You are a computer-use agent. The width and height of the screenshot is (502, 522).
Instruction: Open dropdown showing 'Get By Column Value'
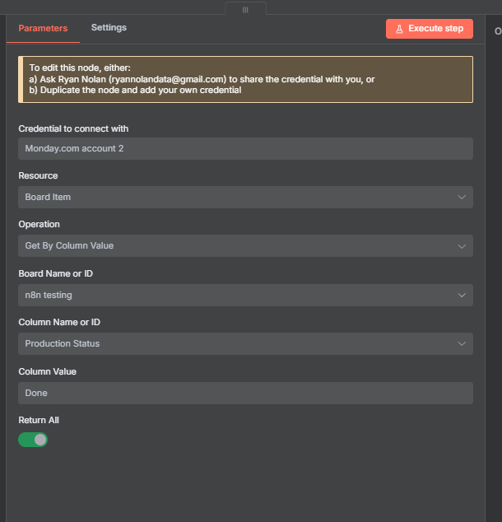click(x=239, y=246)
